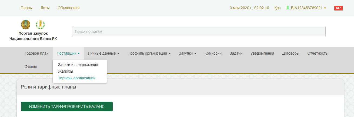Screen dimensions: 354x117
Task: Open the Планы link in top bar
Action: pos(26,8)
